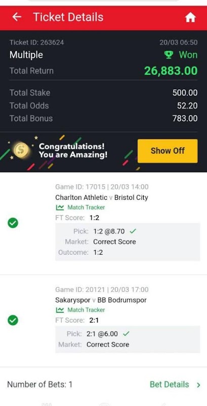
Task: Click green check beside Charlton Athletic game
Action: click(13, 223)
